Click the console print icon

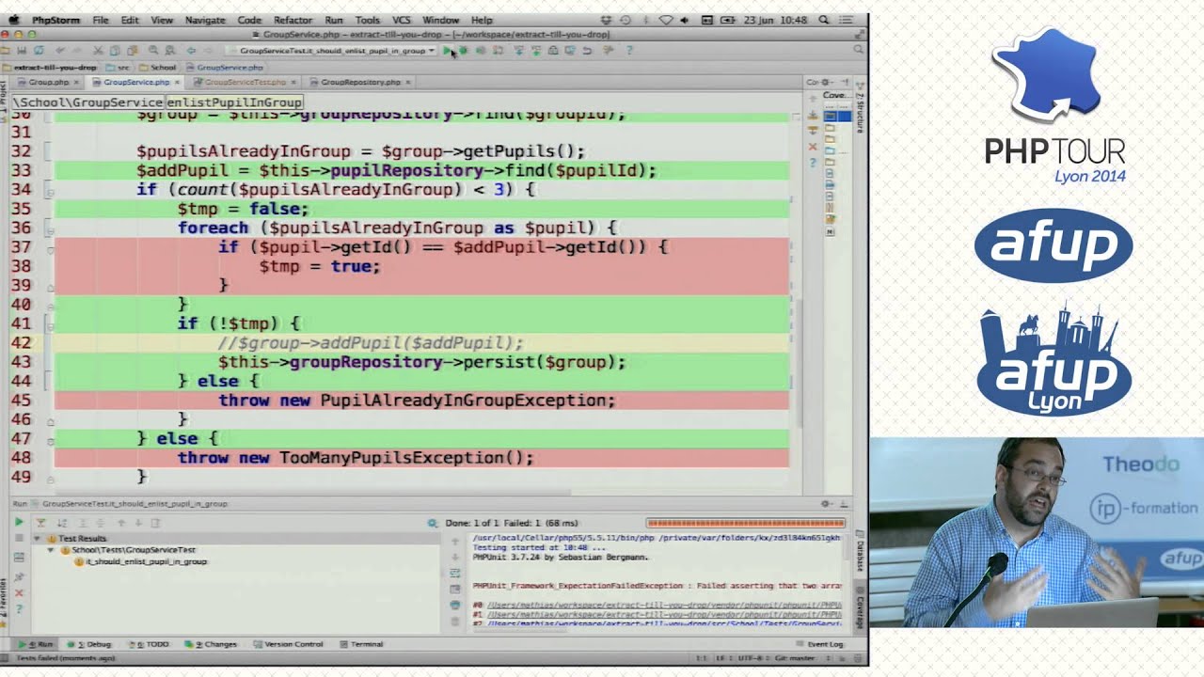pos(455,605)
